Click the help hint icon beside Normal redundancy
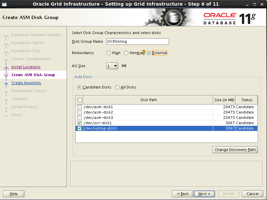 [x=144, y=52]
